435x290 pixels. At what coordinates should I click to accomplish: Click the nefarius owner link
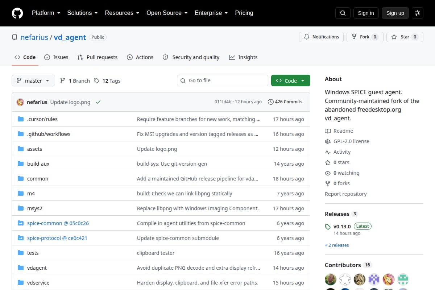click(34, 37)
